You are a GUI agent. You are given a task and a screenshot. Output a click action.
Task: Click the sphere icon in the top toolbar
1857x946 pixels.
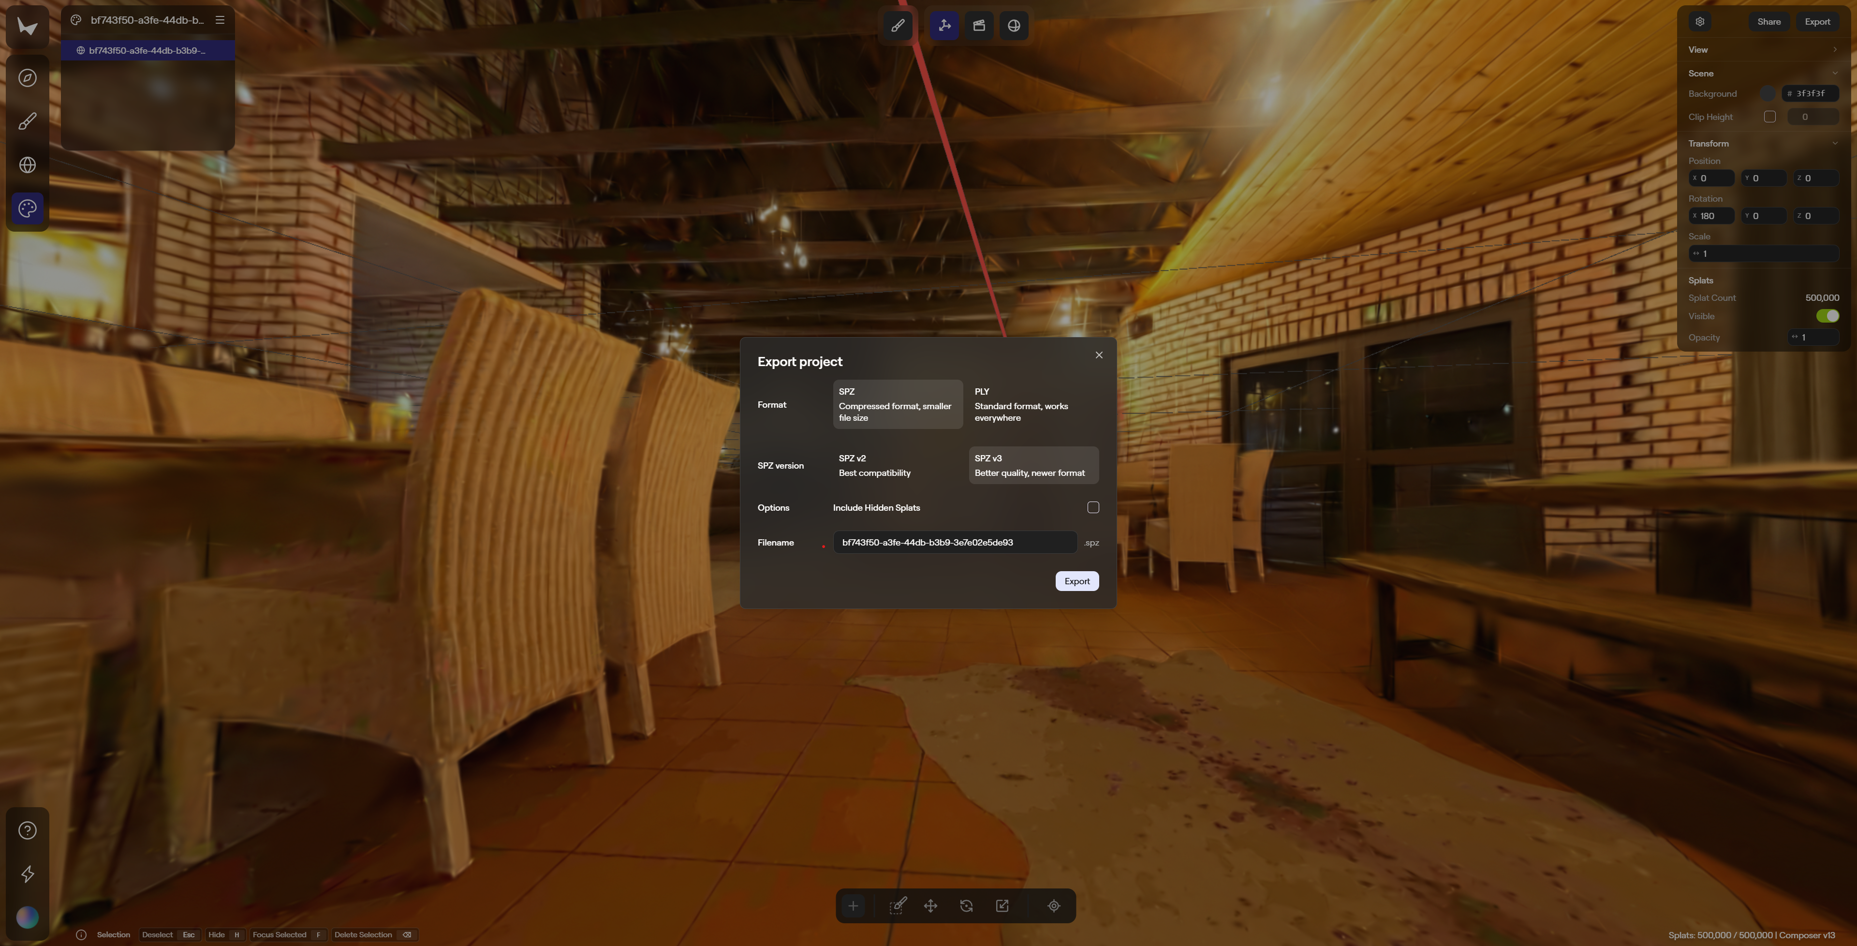1014,26
